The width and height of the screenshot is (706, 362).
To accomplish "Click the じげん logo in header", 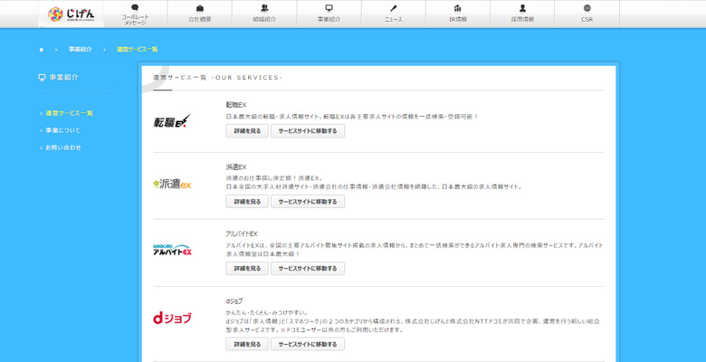I will [72, 14].
